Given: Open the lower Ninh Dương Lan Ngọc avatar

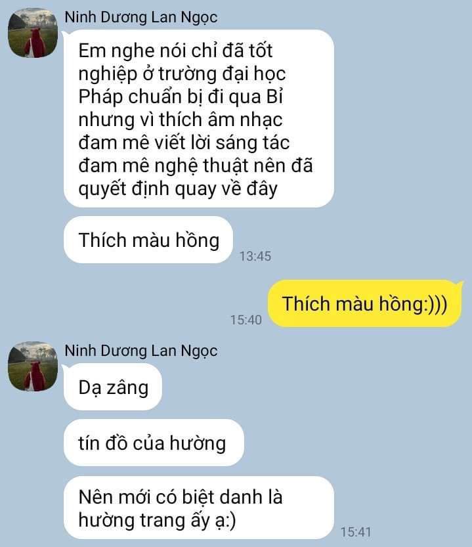Looking at the screenshot, I should click(x=33, y=366).
